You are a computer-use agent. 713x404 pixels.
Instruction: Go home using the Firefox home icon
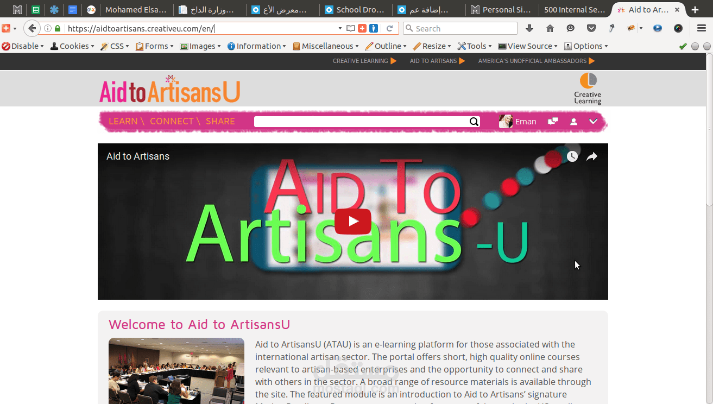tap(549, 28)
